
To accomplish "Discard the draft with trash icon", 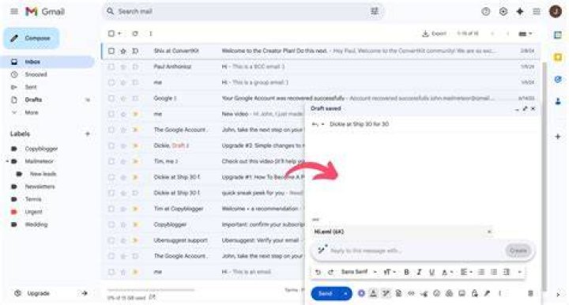I will (530, 293).
